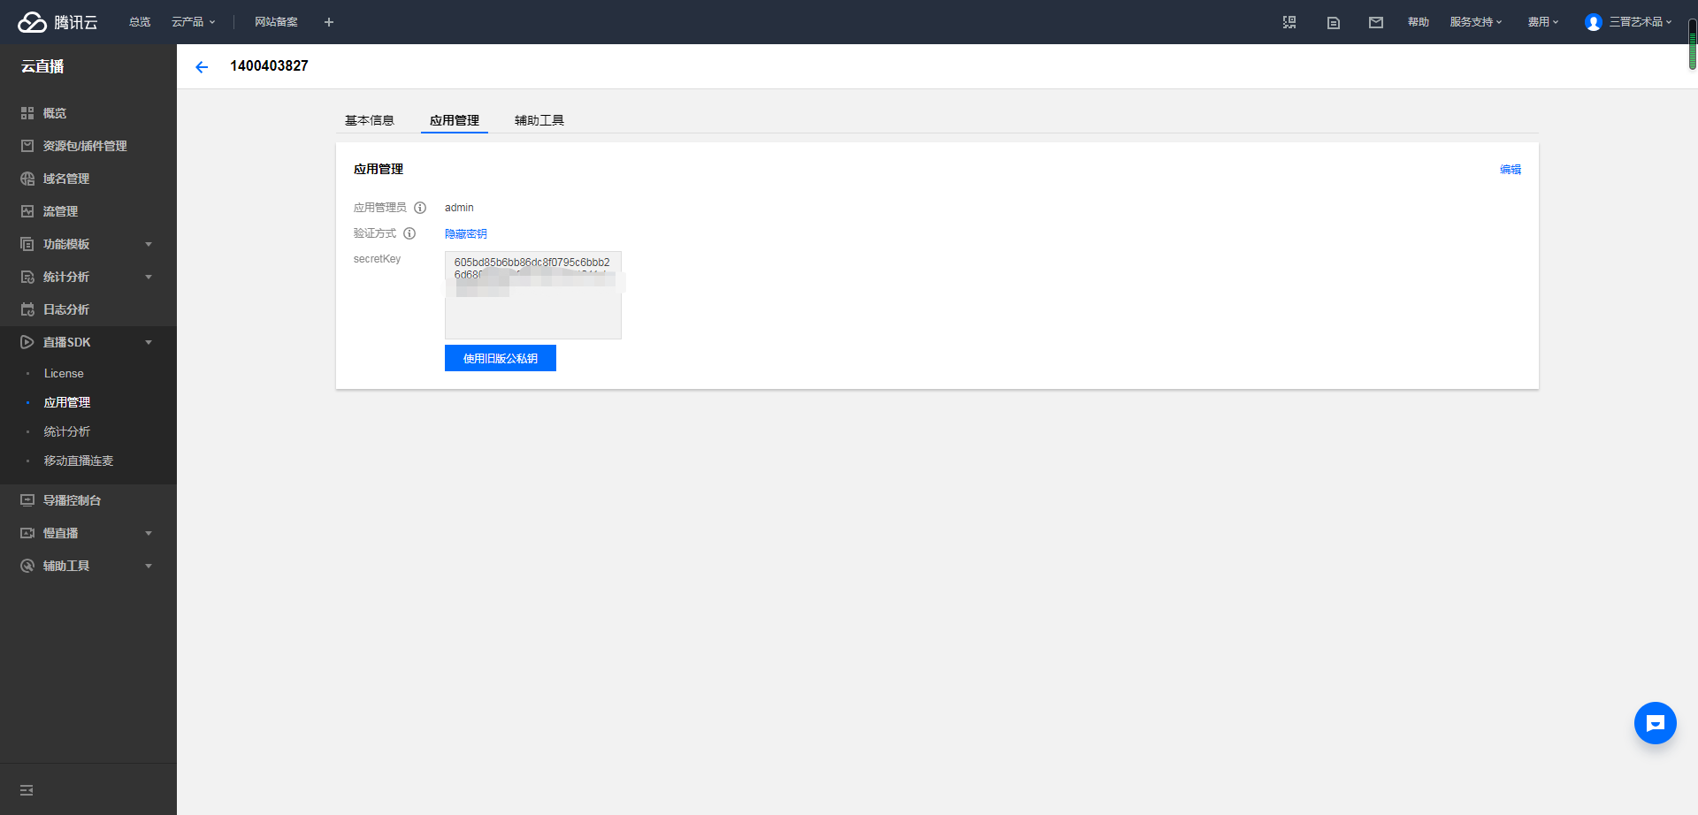
Task: Show info tooltip for 应用管理员
Action: point(420,208)
